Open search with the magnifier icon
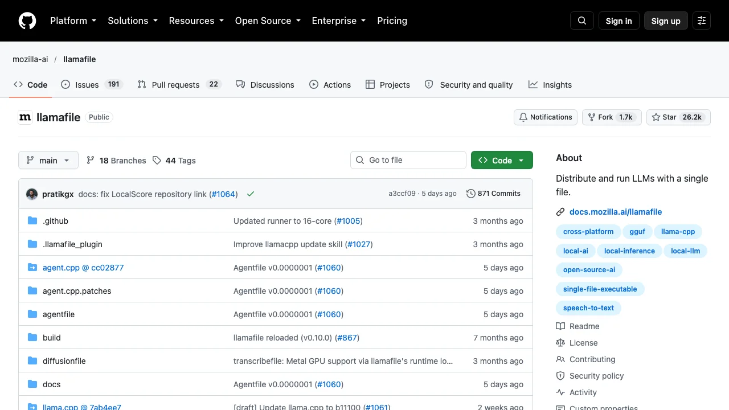Viewport: 729px width, 410px height. [582, 20]
